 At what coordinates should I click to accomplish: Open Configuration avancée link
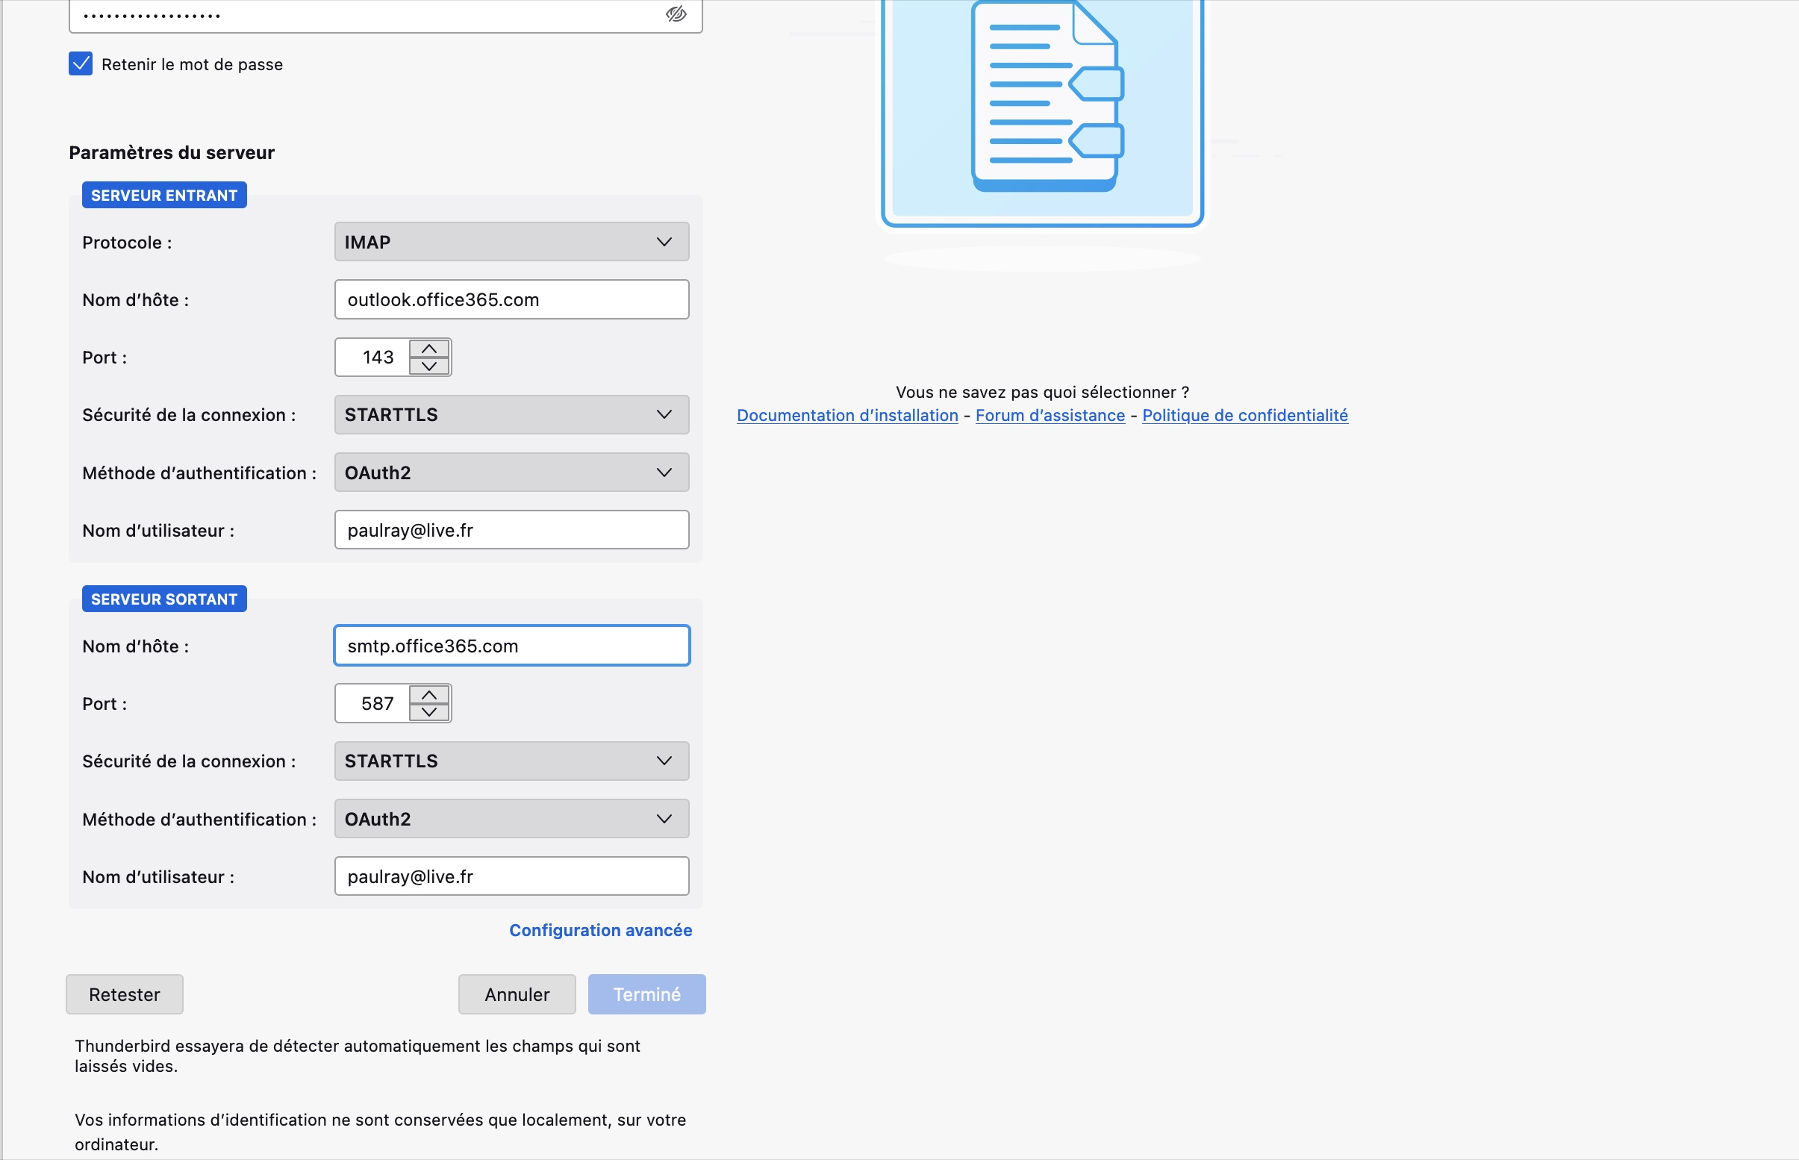click(x=600, y=930)
